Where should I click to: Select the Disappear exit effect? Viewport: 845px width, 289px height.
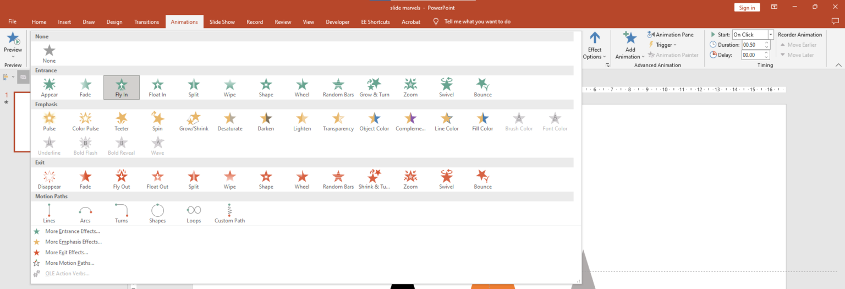pos(49,179)
